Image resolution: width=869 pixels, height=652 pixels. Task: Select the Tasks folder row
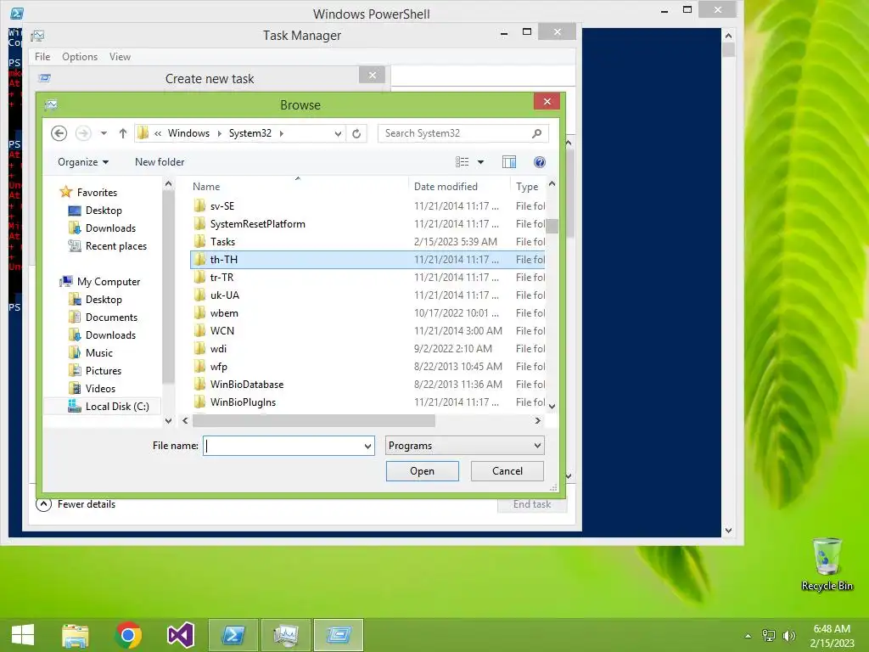[x=367, y=242]
